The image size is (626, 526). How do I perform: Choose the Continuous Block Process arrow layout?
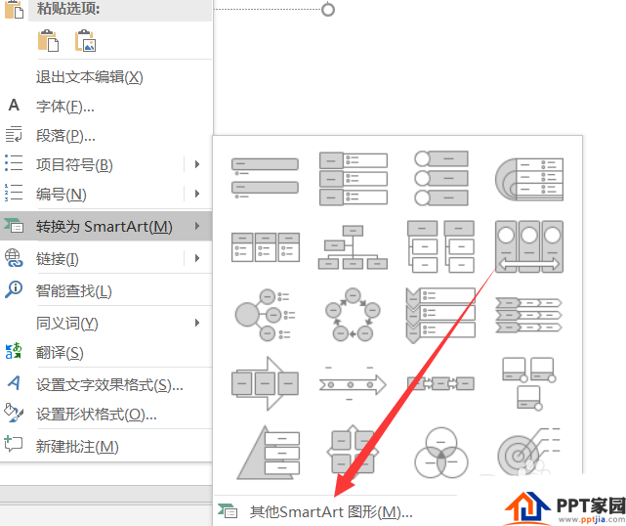[x=265, y=383]
